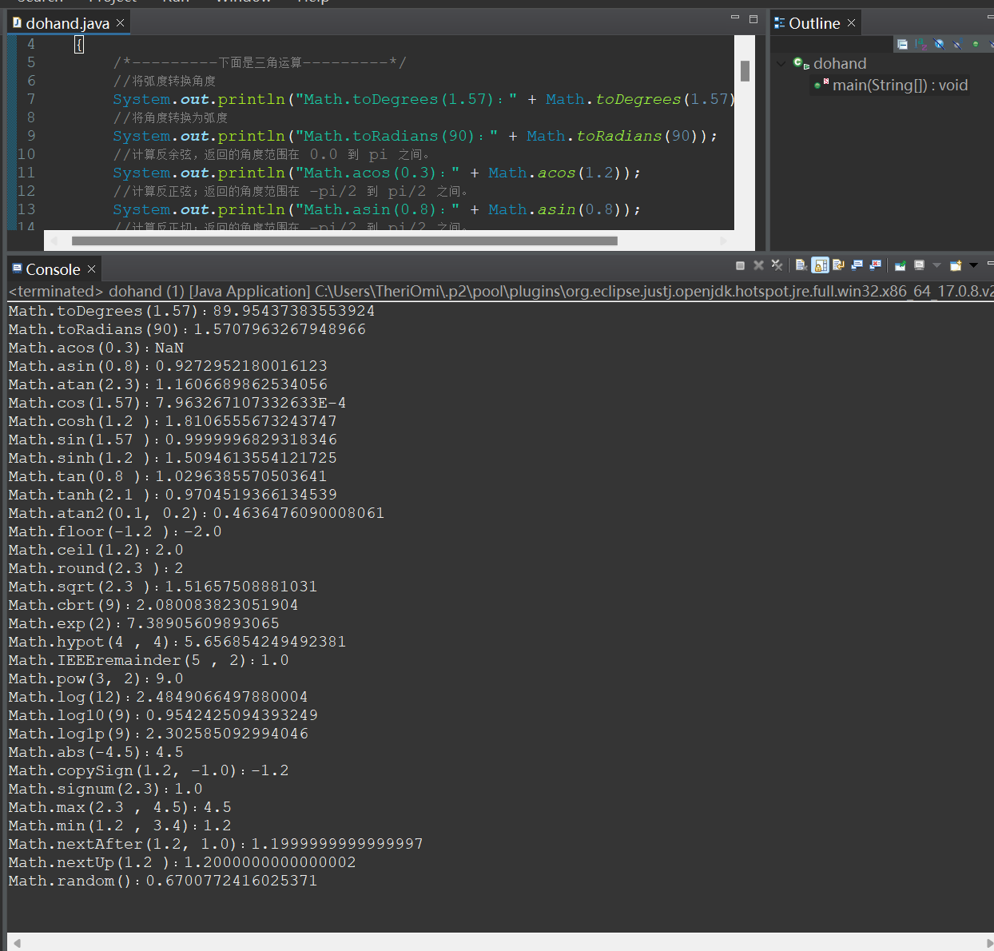Click the Console tab icon
The width and height of the screenshot is (994, 951).
[17, 269]
